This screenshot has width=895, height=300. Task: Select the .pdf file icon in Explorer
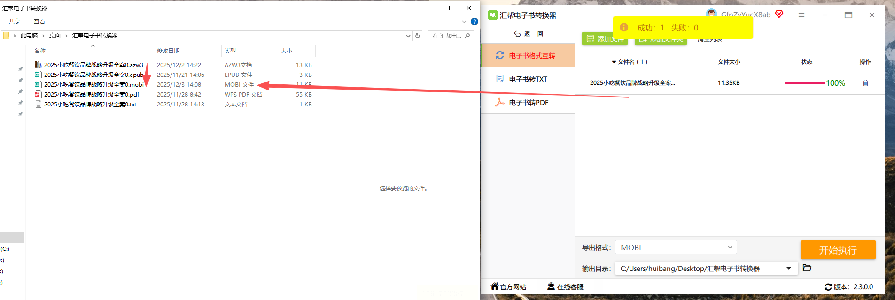pyautogui.click(x=38, y=94)
